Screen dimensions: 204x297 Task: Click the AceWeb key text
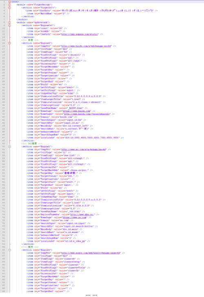point(45,31)
